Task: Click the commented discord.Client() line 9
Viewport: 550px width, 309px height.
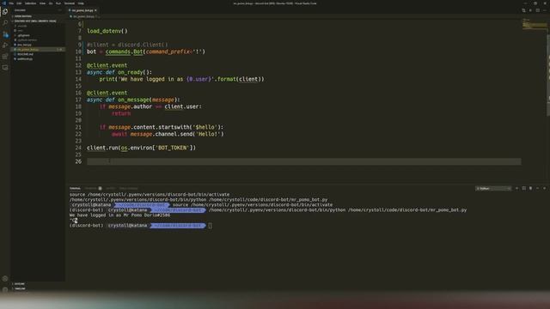Action: (127, 45)
